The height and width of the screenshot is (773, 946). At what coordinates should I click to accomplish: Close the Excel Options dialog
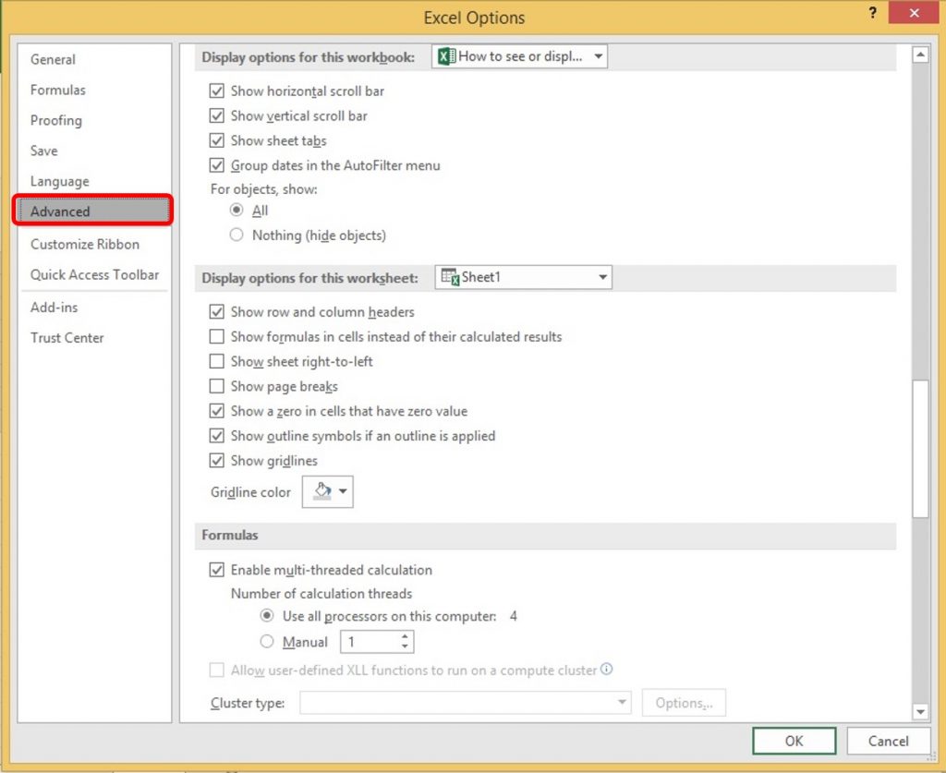(914, 12)
